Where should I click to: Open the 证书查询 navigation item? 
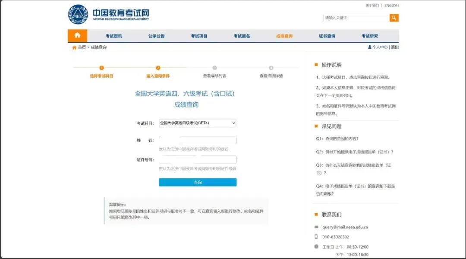327,36
